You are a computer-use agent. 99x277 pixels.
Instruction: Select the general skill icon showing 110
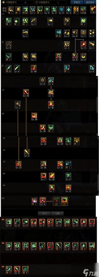pos(25,10)
